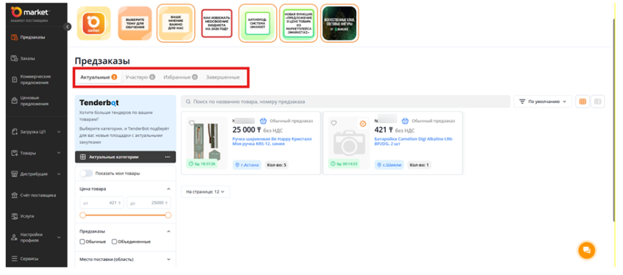Click the right handle of price slider
623x275 pixels.
168,215
